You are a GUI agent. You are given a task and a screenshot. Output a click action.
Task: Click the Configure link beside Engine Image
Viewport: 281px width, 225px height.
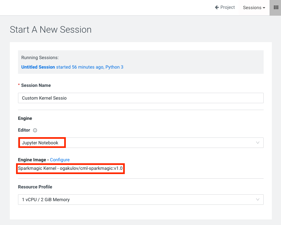60,160
